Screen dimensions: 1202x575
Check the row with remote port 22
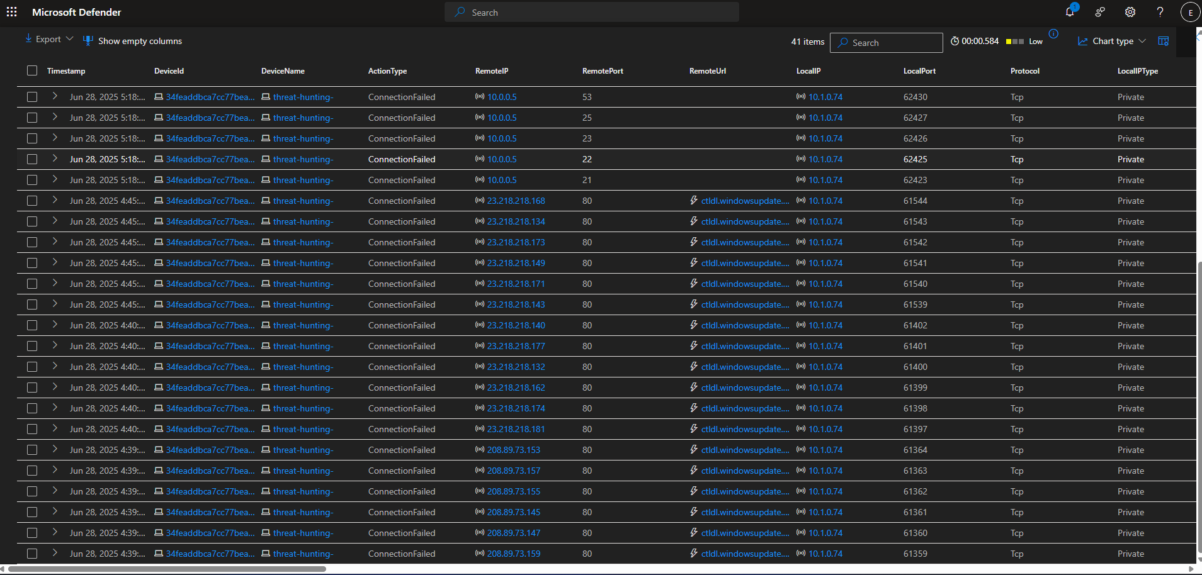coord(32,159)
